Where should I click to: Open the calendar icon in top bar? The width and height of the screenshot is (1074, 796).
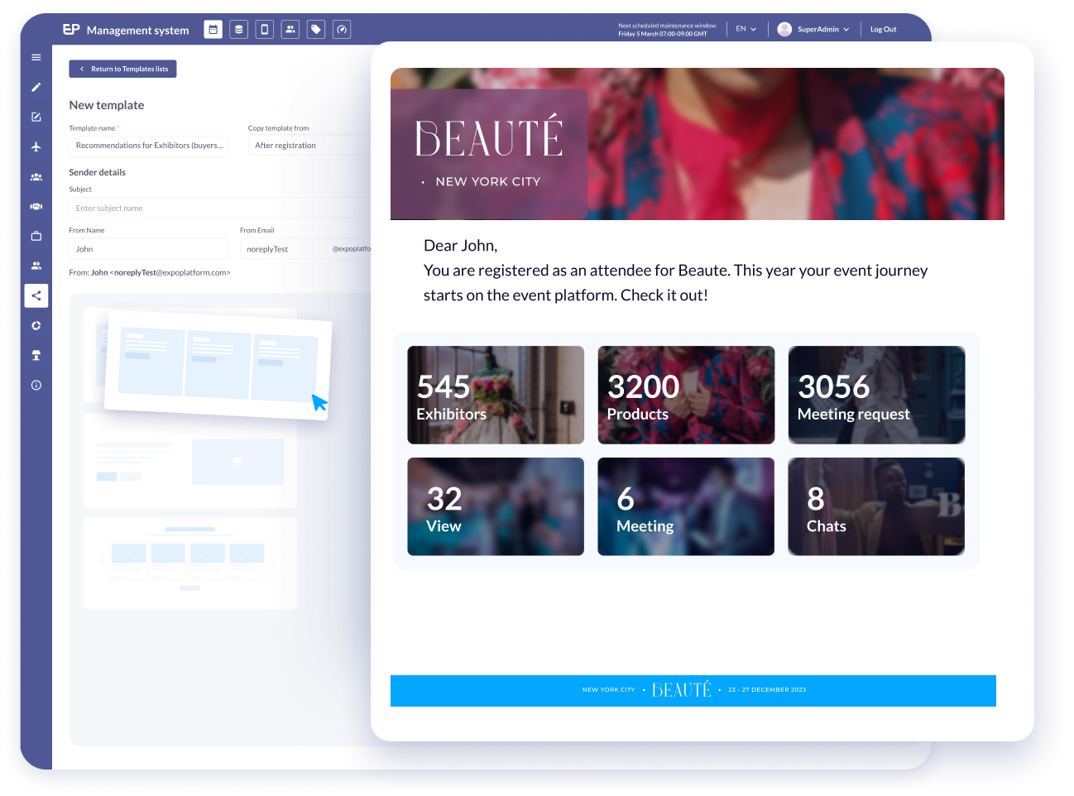tap(213, 30)
